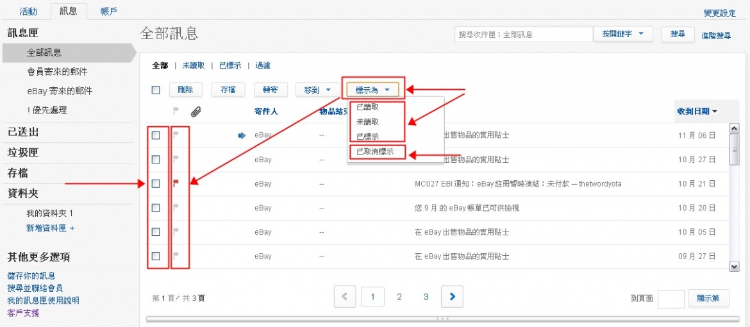Go to previous page with left arrow
This screenshot has height=327, width=750.
[x=344, y=296]
